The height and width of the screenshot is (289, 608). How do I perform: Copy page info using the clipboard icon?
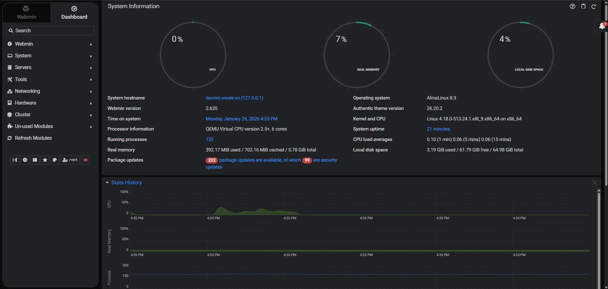click(583, 6)
